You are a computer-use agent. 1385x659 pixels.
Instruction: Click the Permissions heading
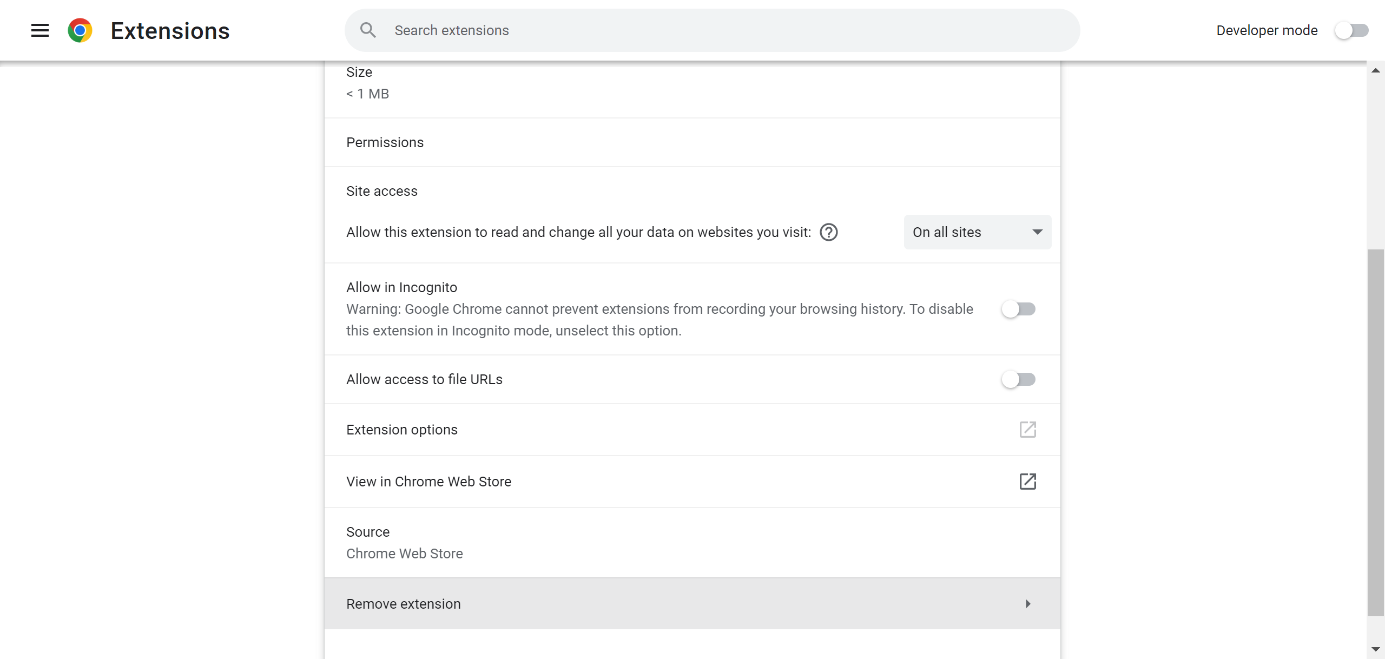[x=385, y=142]
